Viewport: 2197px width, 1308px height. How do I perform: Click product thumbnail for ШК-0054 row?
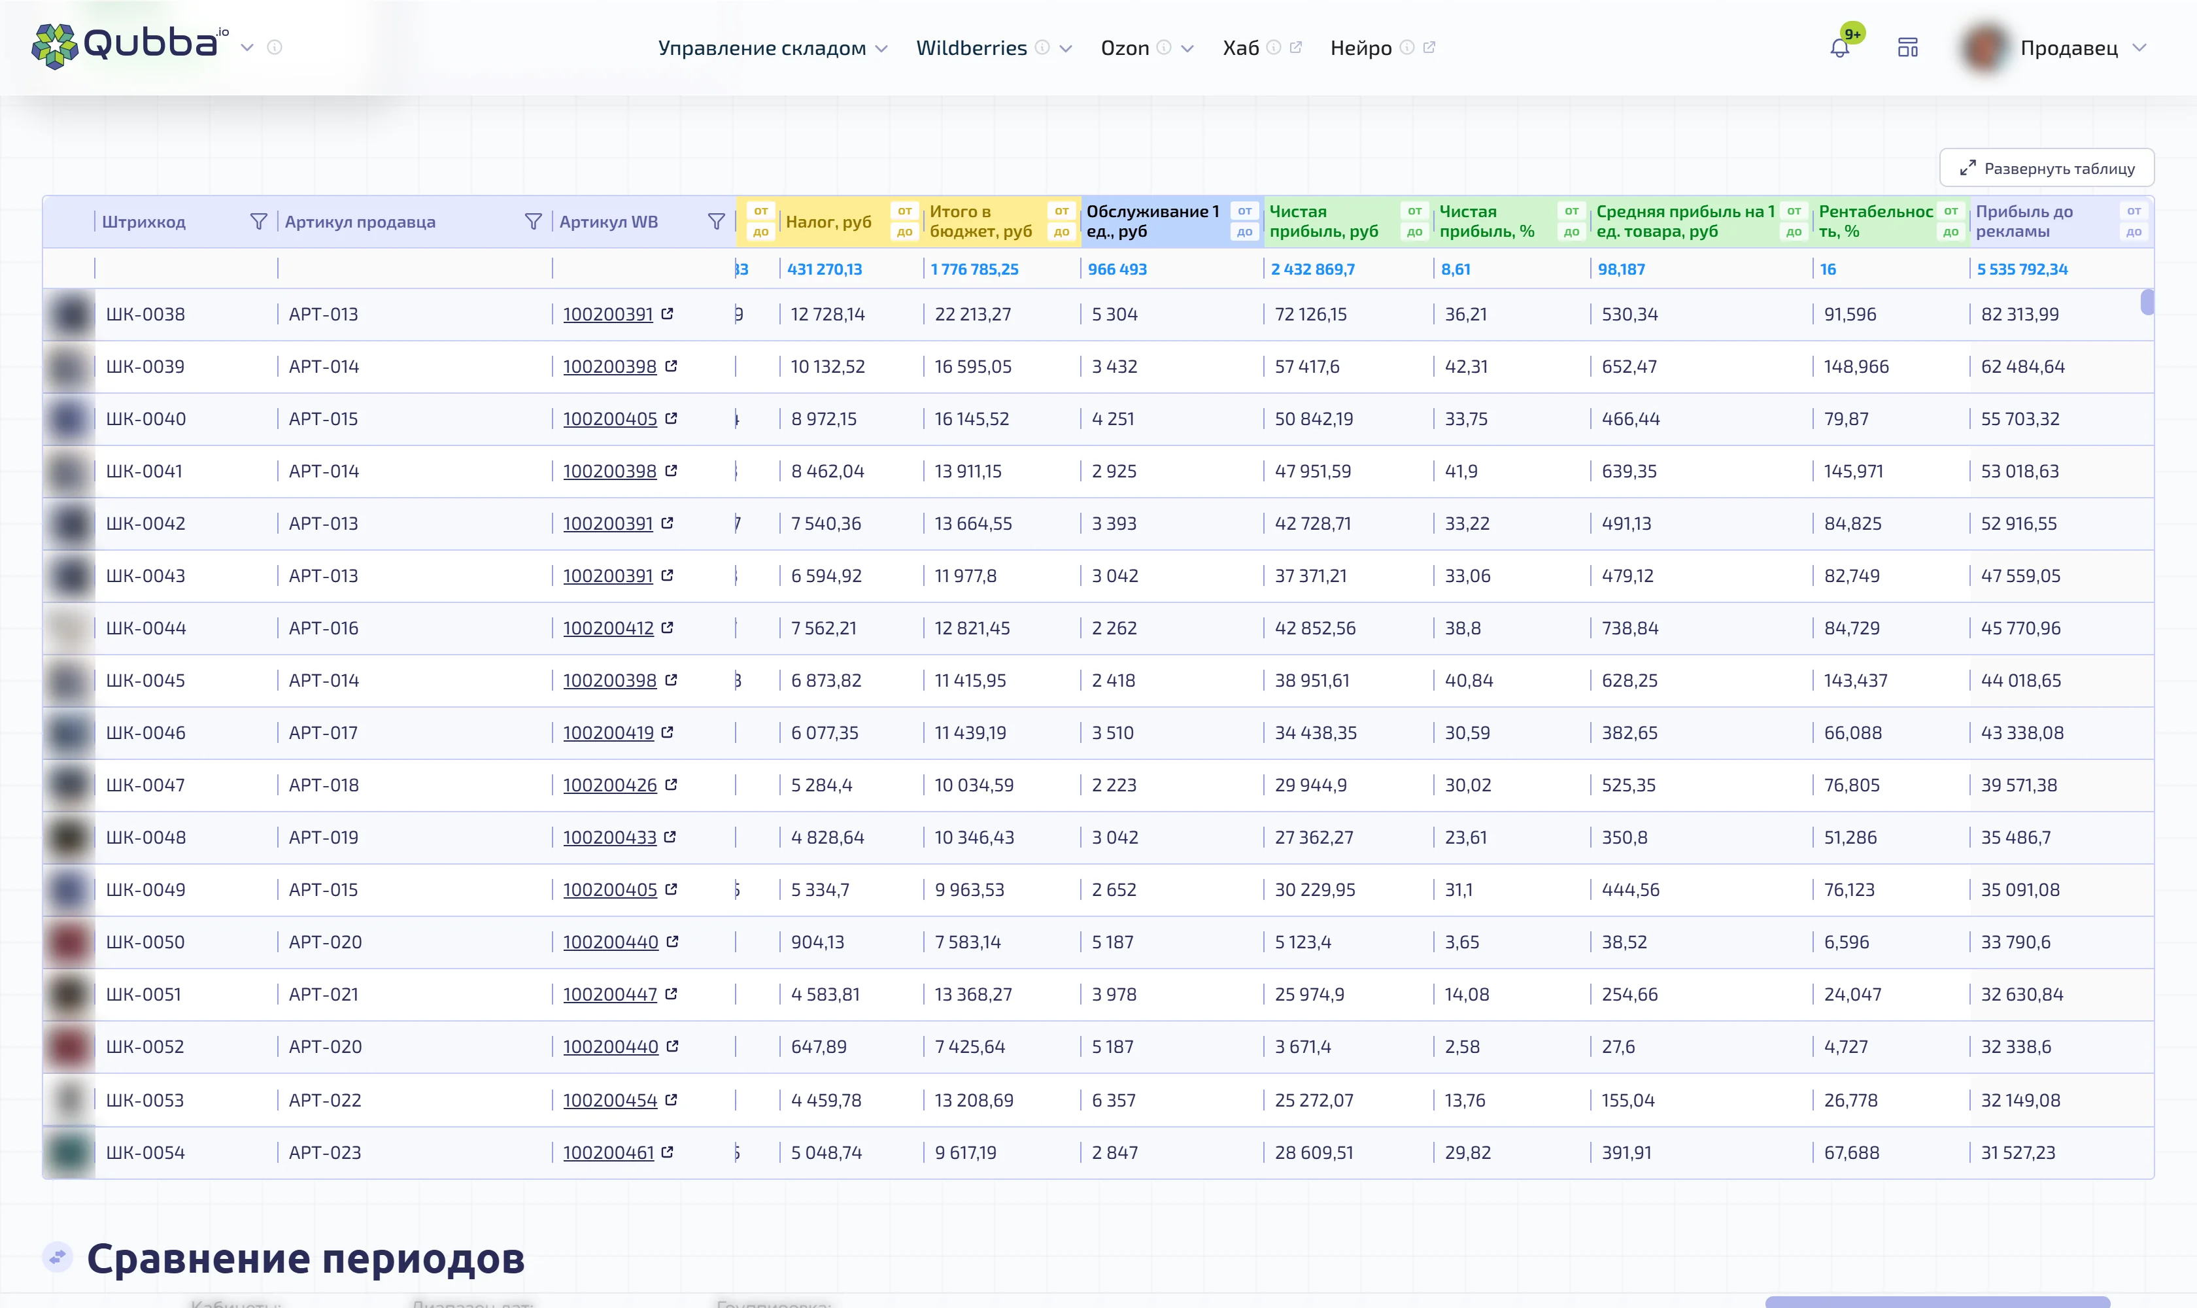(x=69, y=1152)
